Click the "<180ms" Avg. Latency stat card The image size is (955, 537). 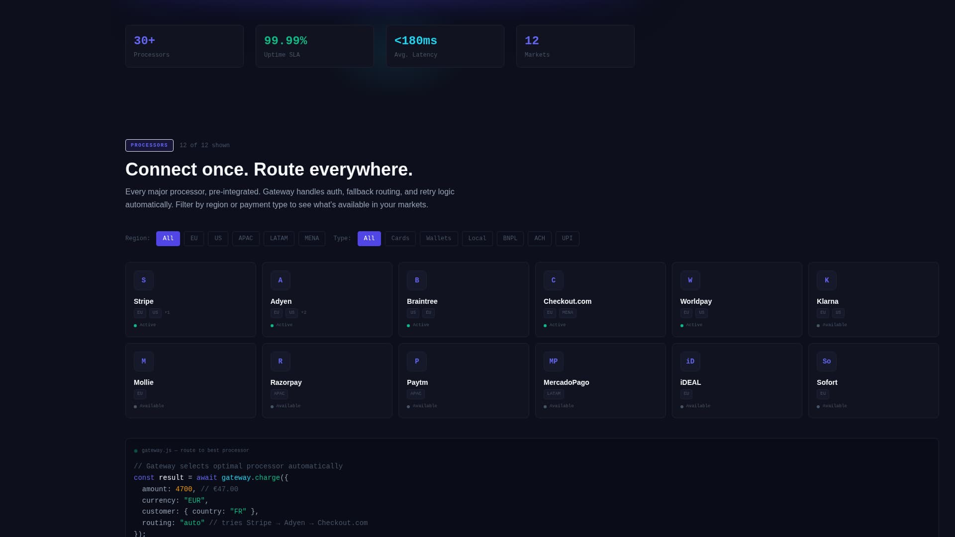[445, 46]
